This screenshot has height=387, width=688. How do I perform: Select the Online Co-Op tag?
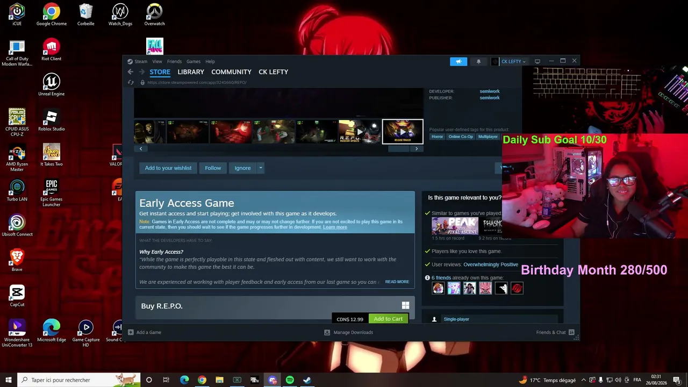coord(461,137)
